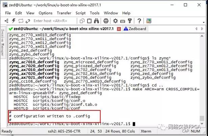The image size is (208, 136).
Task: Click the terminal scrollbar up arrow
Action: pos(202,36)
